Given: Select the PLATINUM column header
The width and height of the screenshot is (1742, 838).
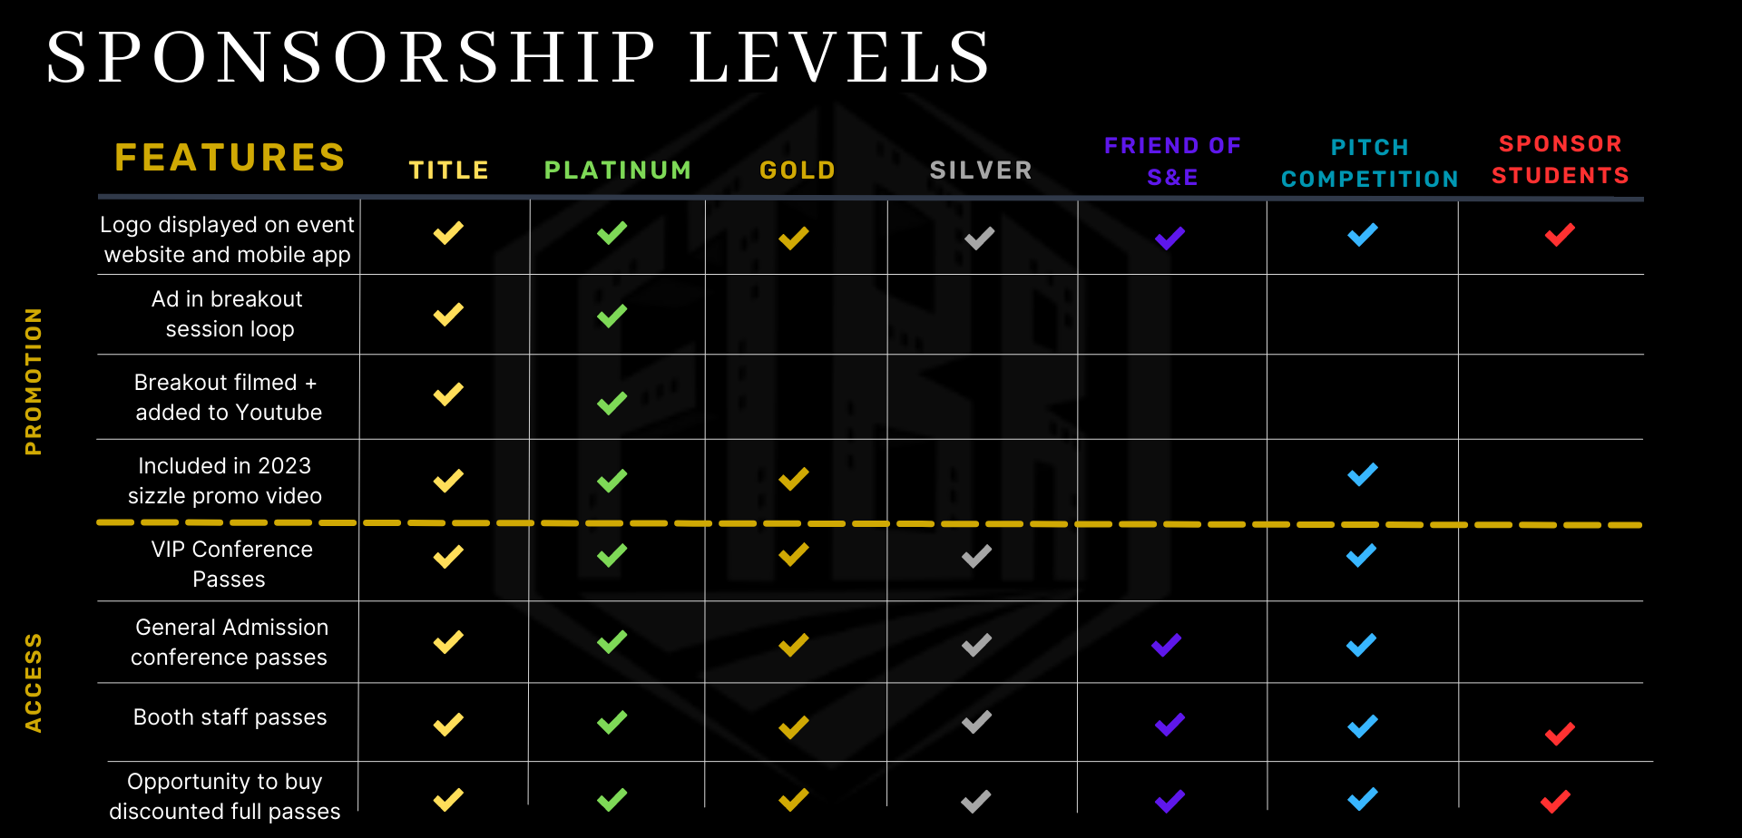Looking at the screenshot, I should (x=618, y=171).
